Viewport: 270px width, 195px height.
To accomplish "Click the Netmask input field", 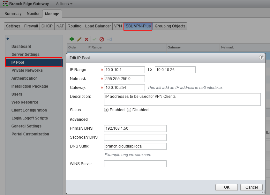I will (124, 79).
